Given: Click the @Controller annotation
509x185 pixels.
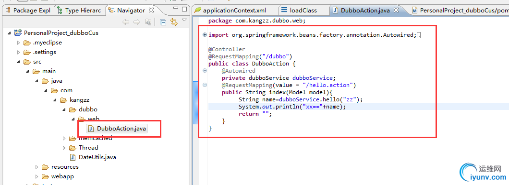Looking at the screenshot, I should click(227, 50).
